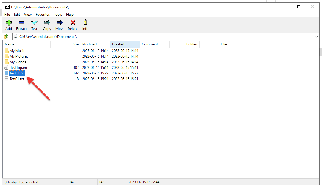Click Modified date of Test01.txt row
Viewport: 322px width, 189px height.
point(95,79)
